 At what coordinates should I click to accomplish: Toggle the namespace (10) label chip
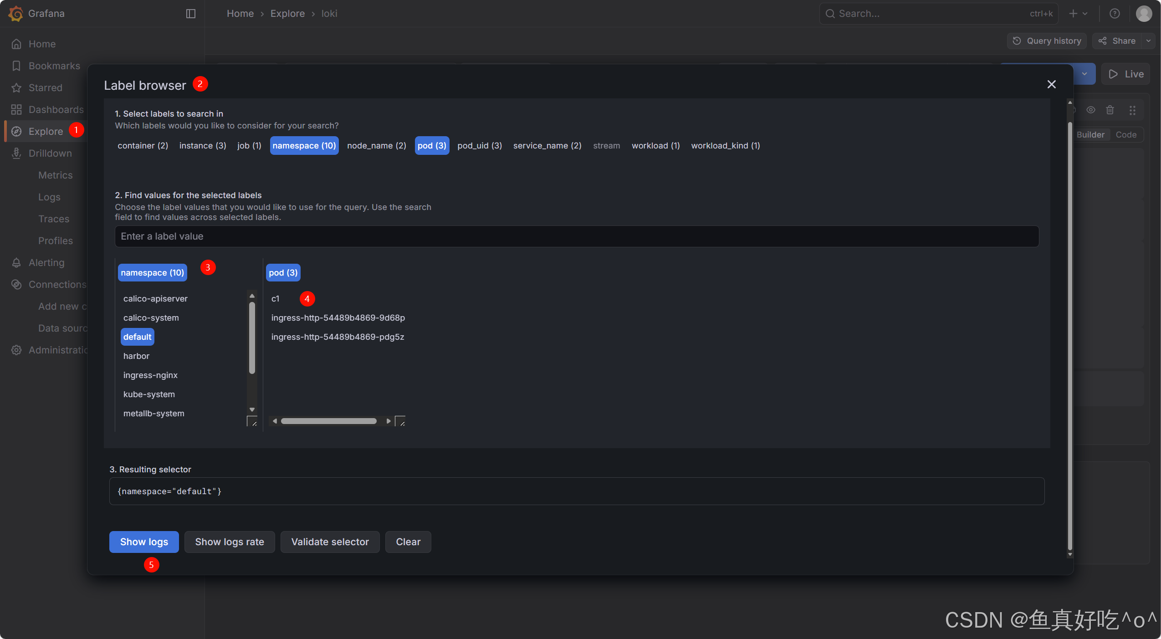coord(304,146)
